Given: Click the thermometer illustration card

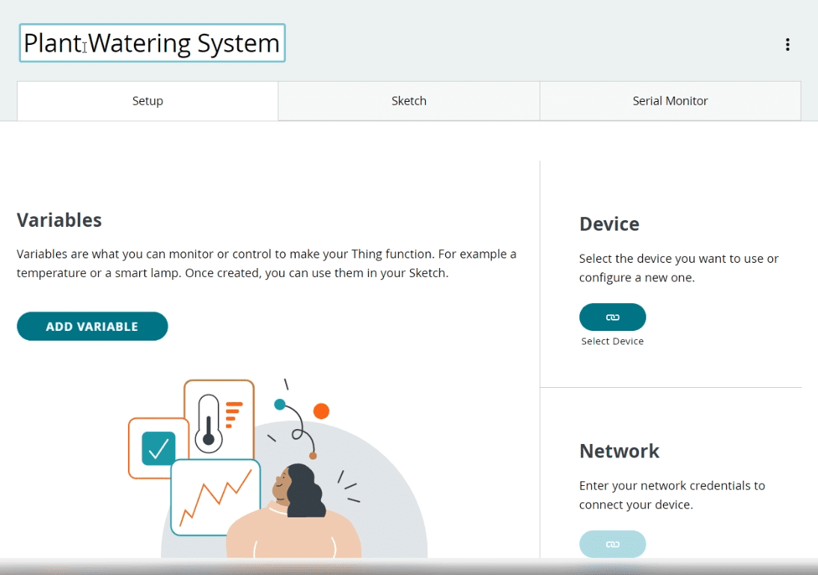Looking at the screenshot, I should click(x=219, y=418).
